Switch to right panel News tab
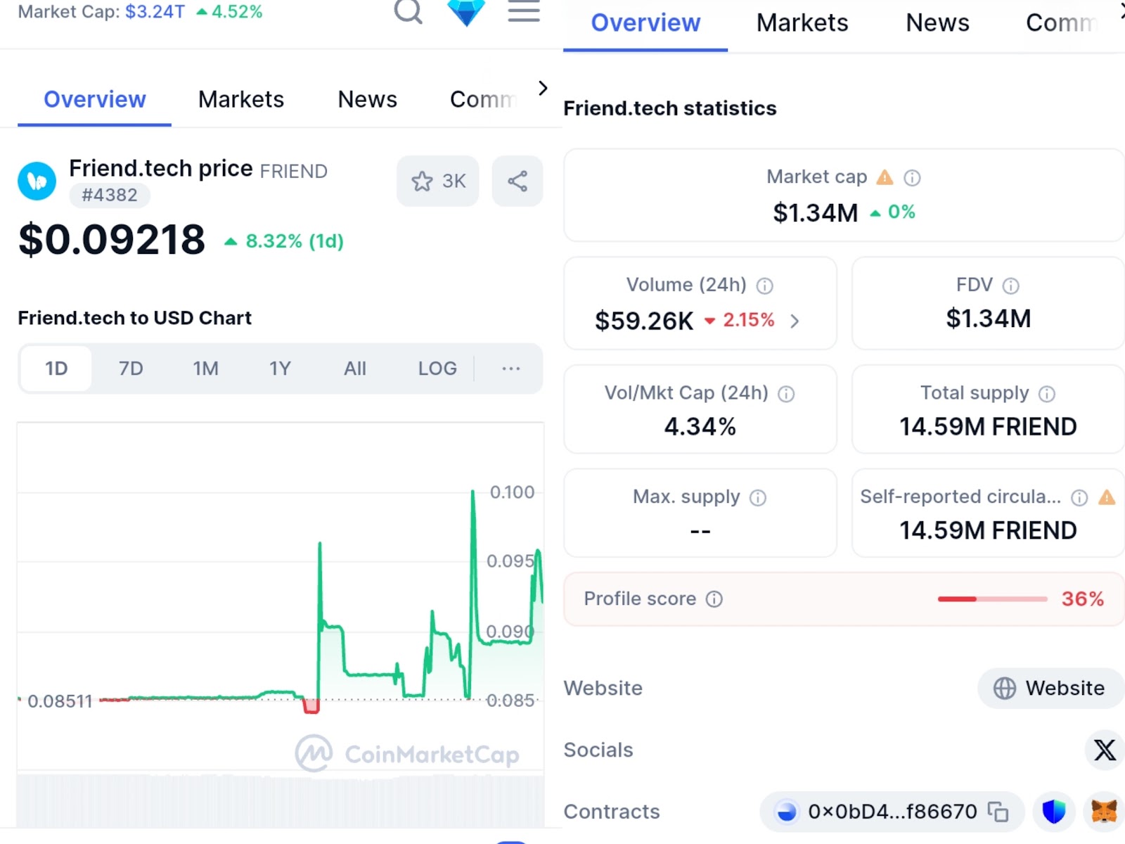Screen dimensions: 1125x844 pyautogui.click(x=937, y=23)
